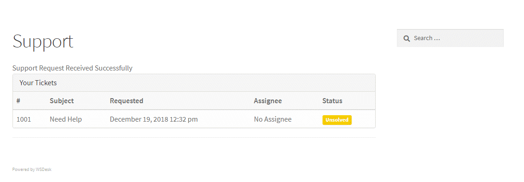
Task: Select the Status column header
Action: point(332,100)
